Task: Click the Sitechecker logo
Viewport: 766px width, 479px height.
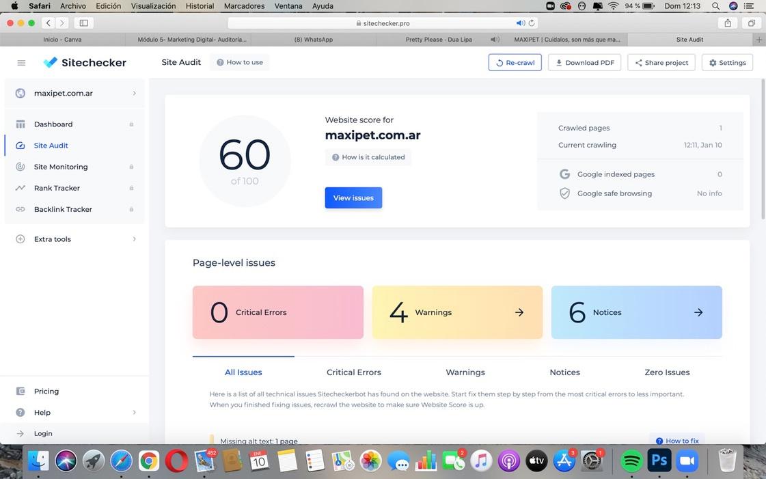Action: pyautogui.click(x=85, y=62)
